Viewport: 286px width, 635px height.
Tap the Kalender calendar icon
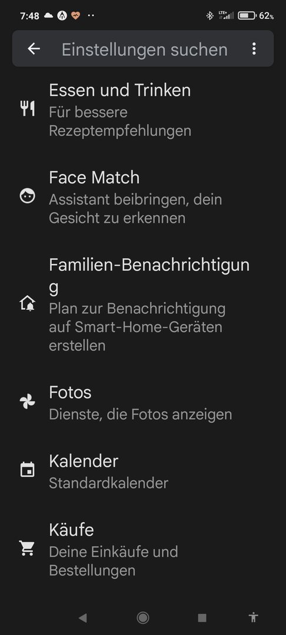[x=28, y=470]
